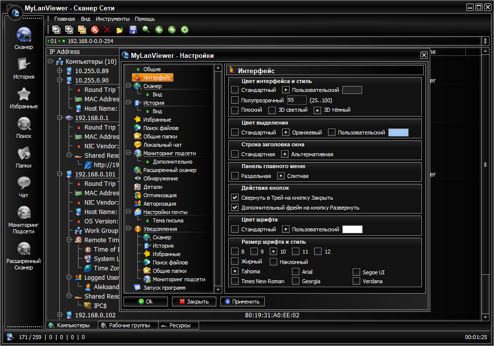The width and height of the screenshot is (494, 346).
Task: Select Альтернативная title bar option
Action: (285, 154)
